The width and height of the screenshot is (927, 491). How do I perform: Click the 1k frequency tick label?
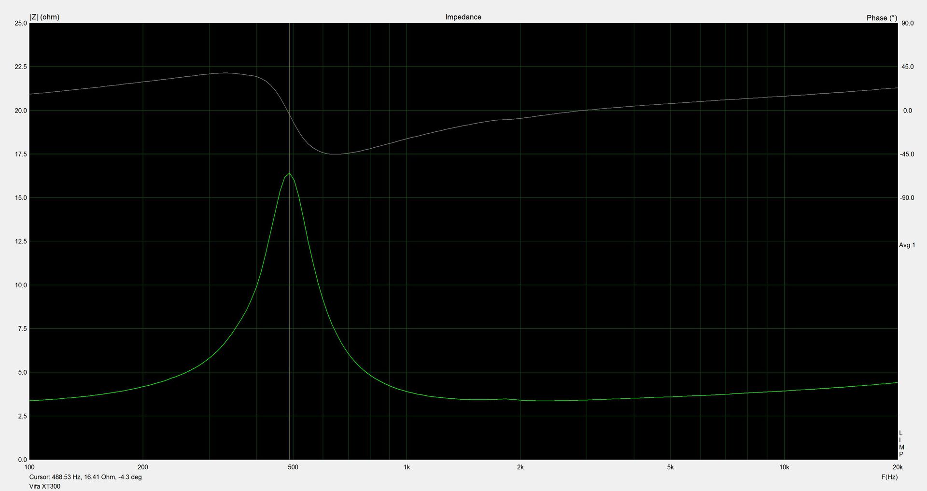(x=407, y=467)
